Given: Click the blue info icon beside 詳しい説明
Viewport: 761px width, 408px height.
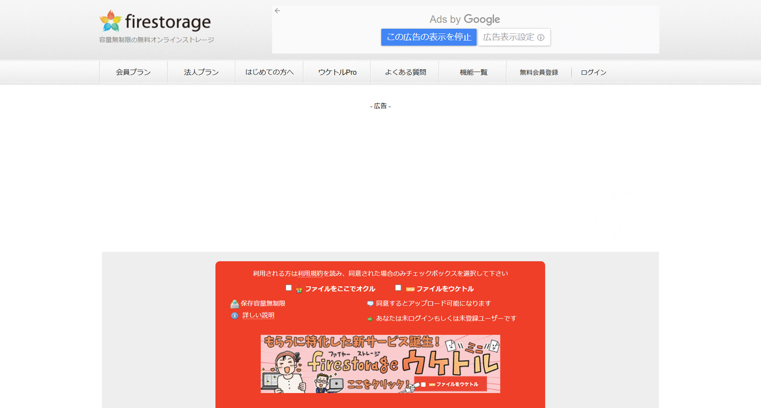Looking at the screenshot, I should pos(235,316).
